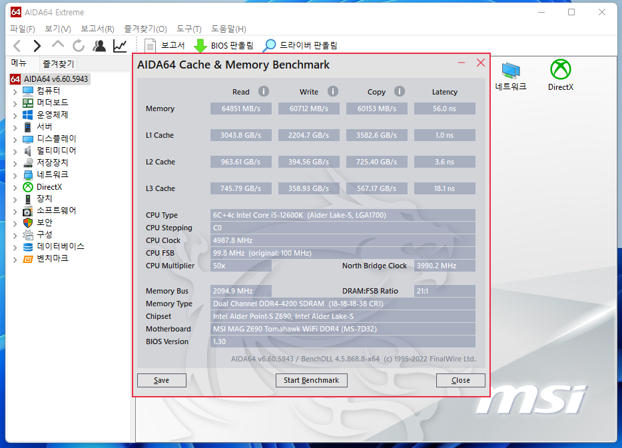Click the CPU Type field with i5-12600K
This screenshot has height=448, width=622.
click(x=343, y=215)
